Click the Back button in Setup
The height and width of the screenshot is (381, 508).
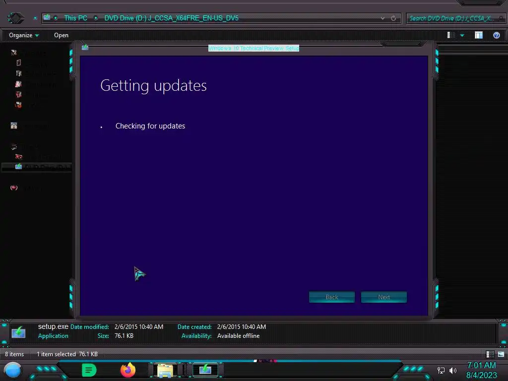[x=331, y=297]
